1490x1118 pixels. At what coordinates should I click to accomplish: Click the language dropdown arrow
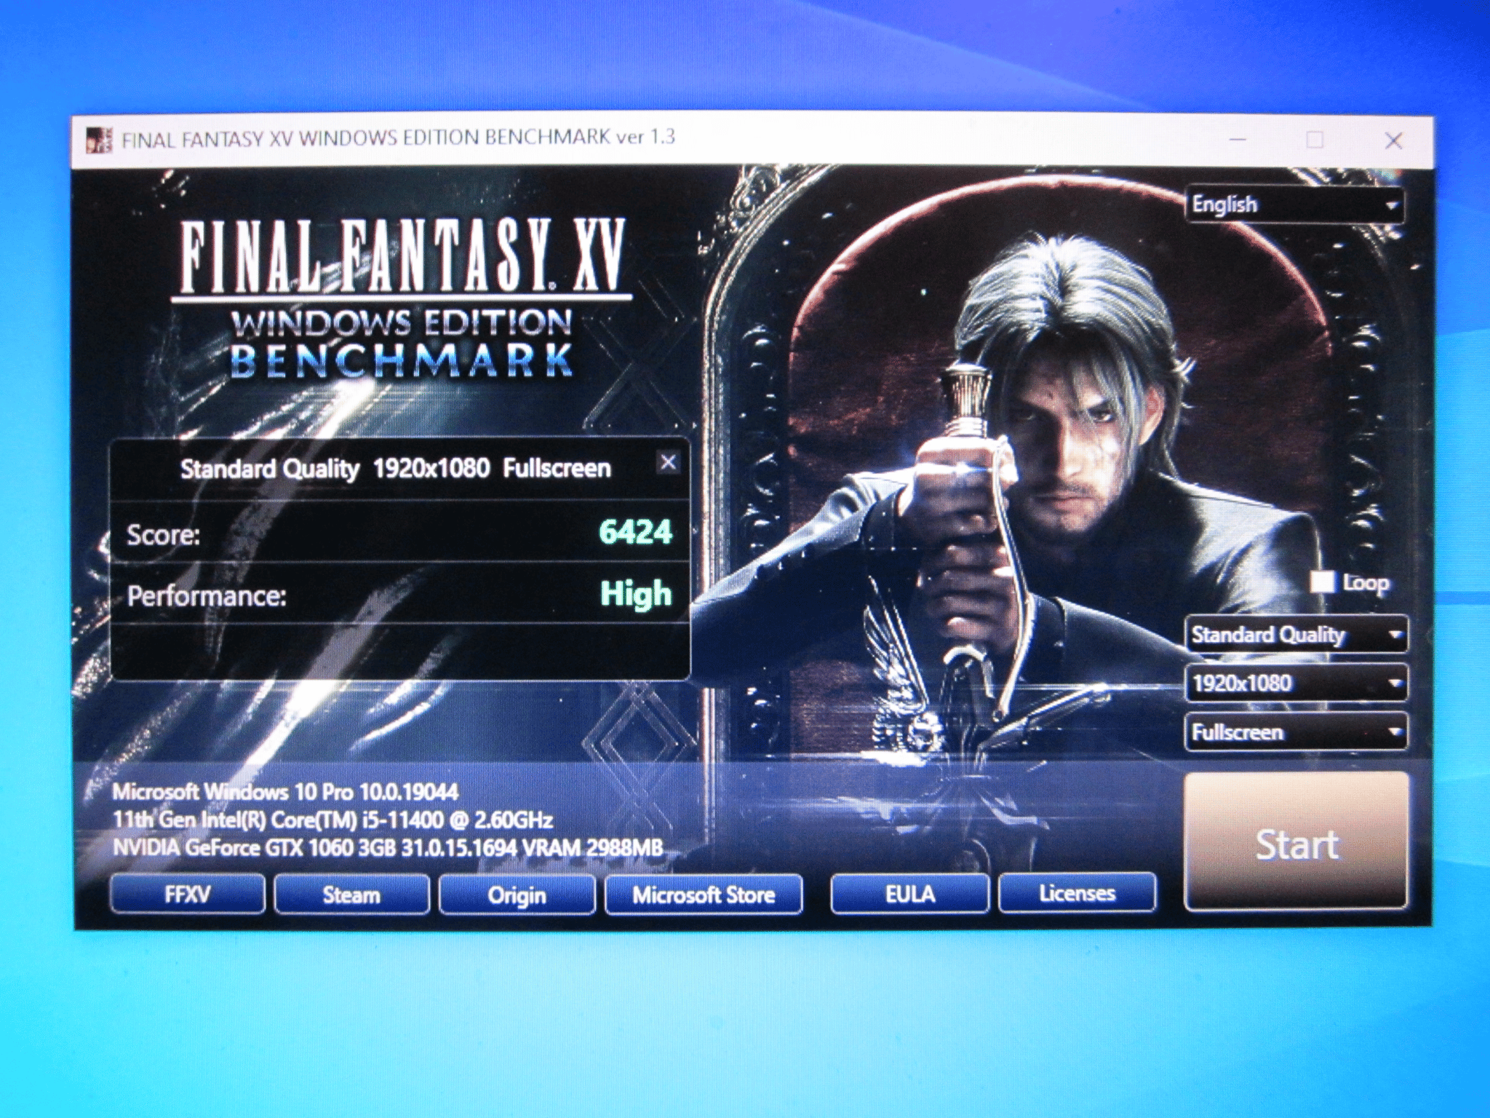(1391, 206)
